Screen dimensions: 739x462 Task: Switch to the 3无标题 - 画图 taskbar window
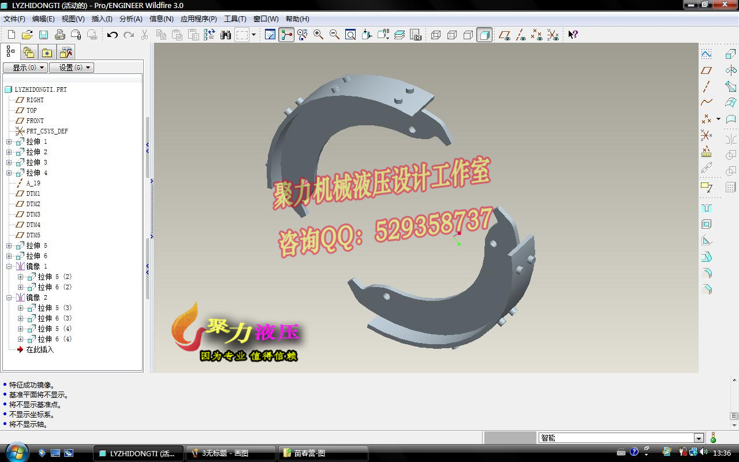(x=230, y=453)
